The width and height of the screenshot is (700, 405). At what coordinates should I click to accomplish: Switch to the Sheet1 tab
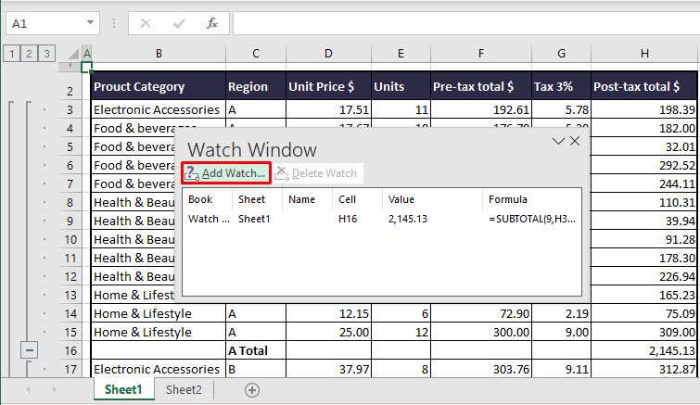(x=123, y=389)
